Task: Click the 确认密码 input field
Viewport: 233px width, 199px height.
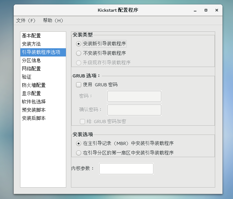Action: pos(134,110)
